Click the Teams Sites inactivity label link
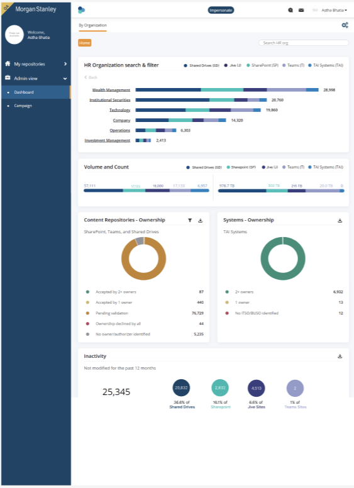 click(x=296, y=407)
